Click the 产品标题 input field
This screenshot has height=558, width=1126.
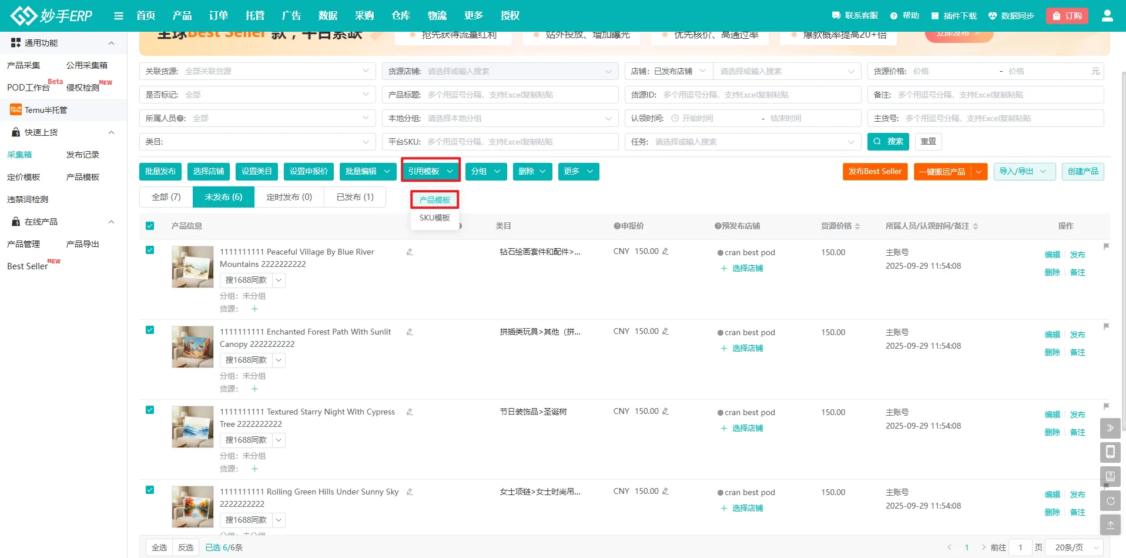point(520,95)
